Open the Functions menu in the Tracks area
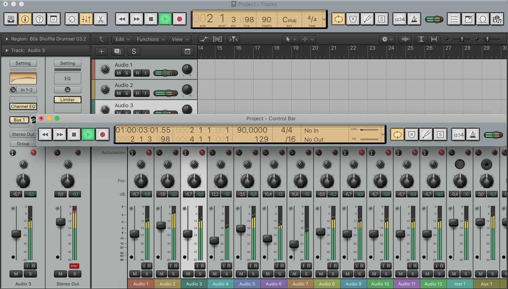Viewport: 508px width, 289px height. (x=151, y=39)
